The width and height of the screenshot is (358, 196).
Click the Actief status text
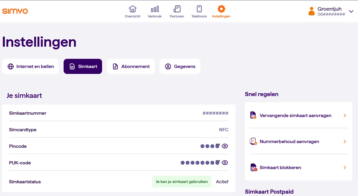(222, 182)
